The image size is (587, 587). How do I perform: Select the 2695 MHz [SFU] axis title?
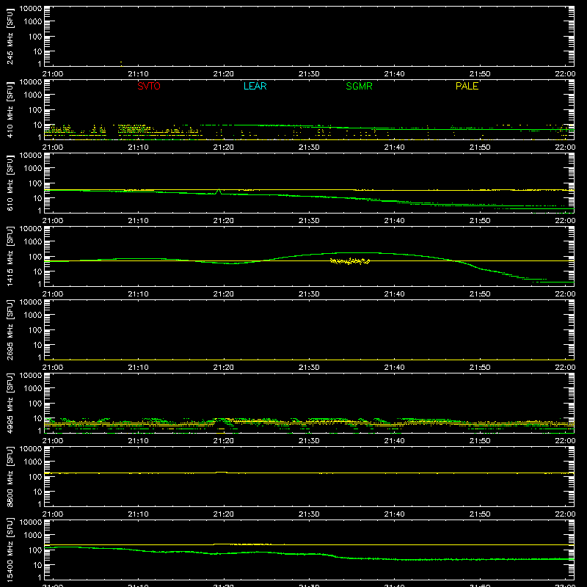point(10,330)
